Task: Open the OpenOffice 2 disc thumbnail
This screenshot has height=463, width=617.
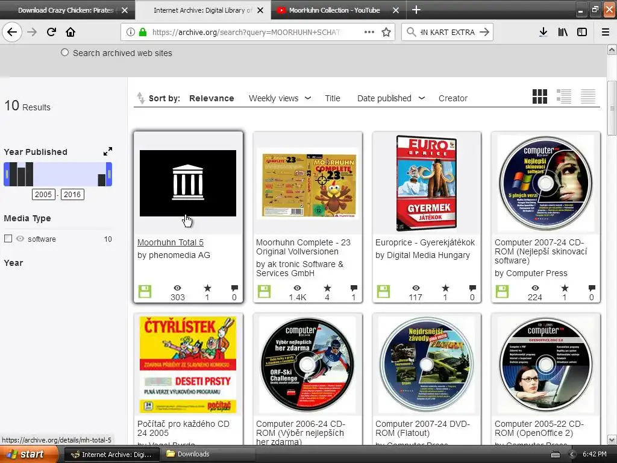Action: 546,364
